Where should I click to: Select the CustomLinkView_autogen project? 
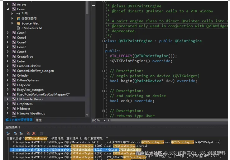click(x=35, y=71)
